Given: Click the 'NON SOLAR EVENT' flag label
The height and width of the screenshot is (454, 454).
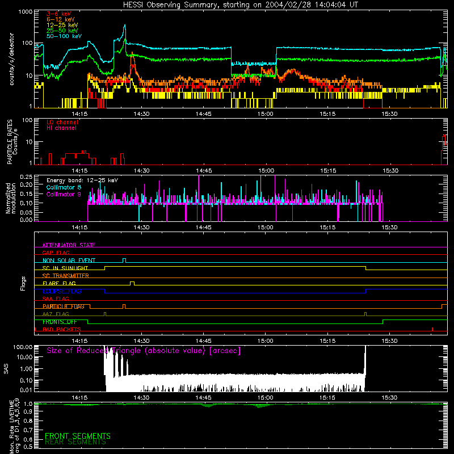Looking at the screenshot, I should click(x=69, y=260).
